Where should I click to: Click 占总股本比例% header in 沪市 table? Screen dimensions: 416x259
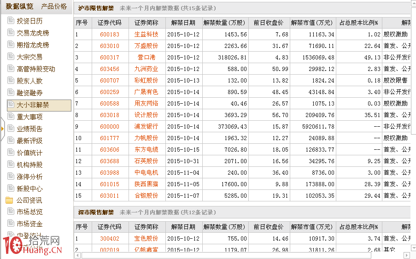359,23
